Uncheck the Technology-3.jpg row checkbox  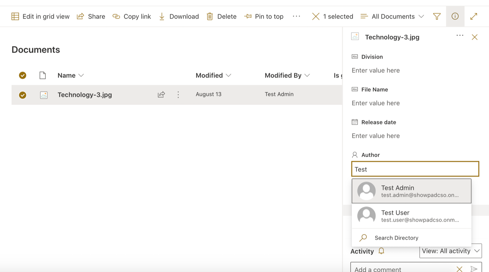click(23, 95)
